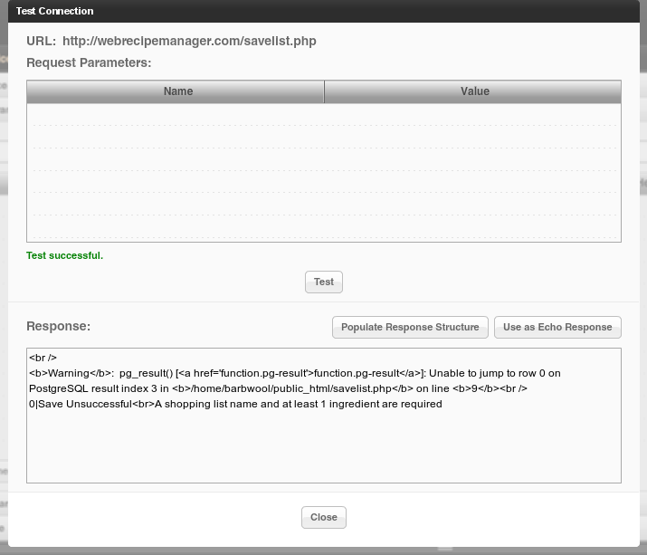Select first empty row's Value cell

pos(474,114)
